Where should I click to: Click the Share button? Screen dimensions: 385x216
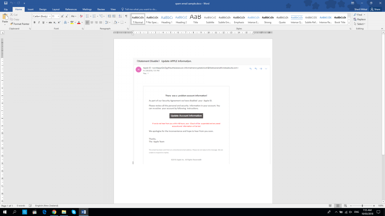375,10
